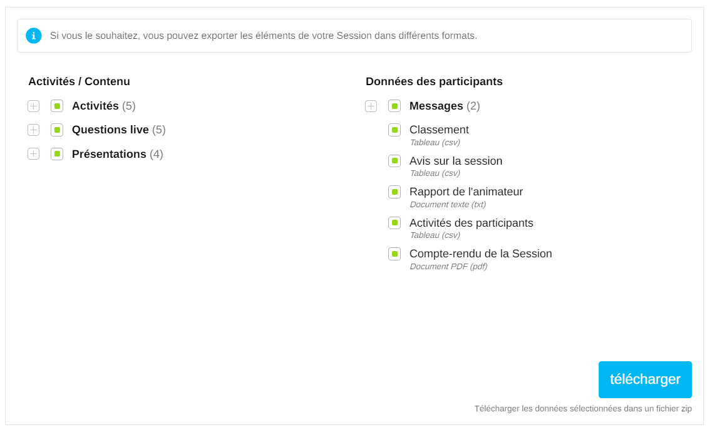Viewport: 712px width, 432px height.
Task: Uncheck the Activités checkbox
Action: [x=57, y=106]
